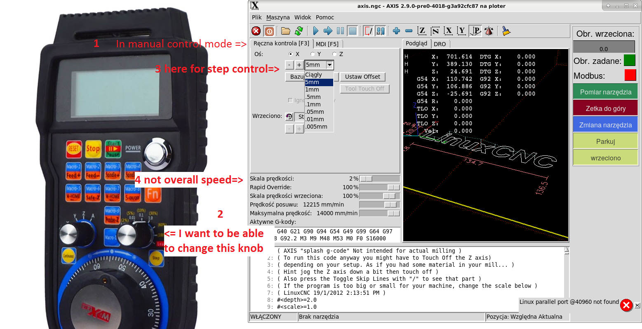This screenshot has width=642, height=329.
Task: Toggle rotate view cone icon
Action: (489, 31)
